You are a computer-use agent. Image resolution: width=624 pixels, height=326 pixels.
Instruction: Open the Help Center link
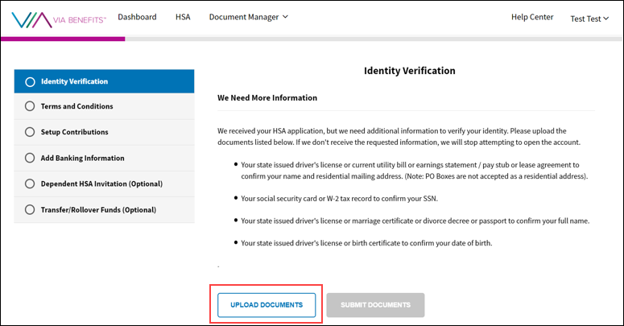click(x=532, y=17)
